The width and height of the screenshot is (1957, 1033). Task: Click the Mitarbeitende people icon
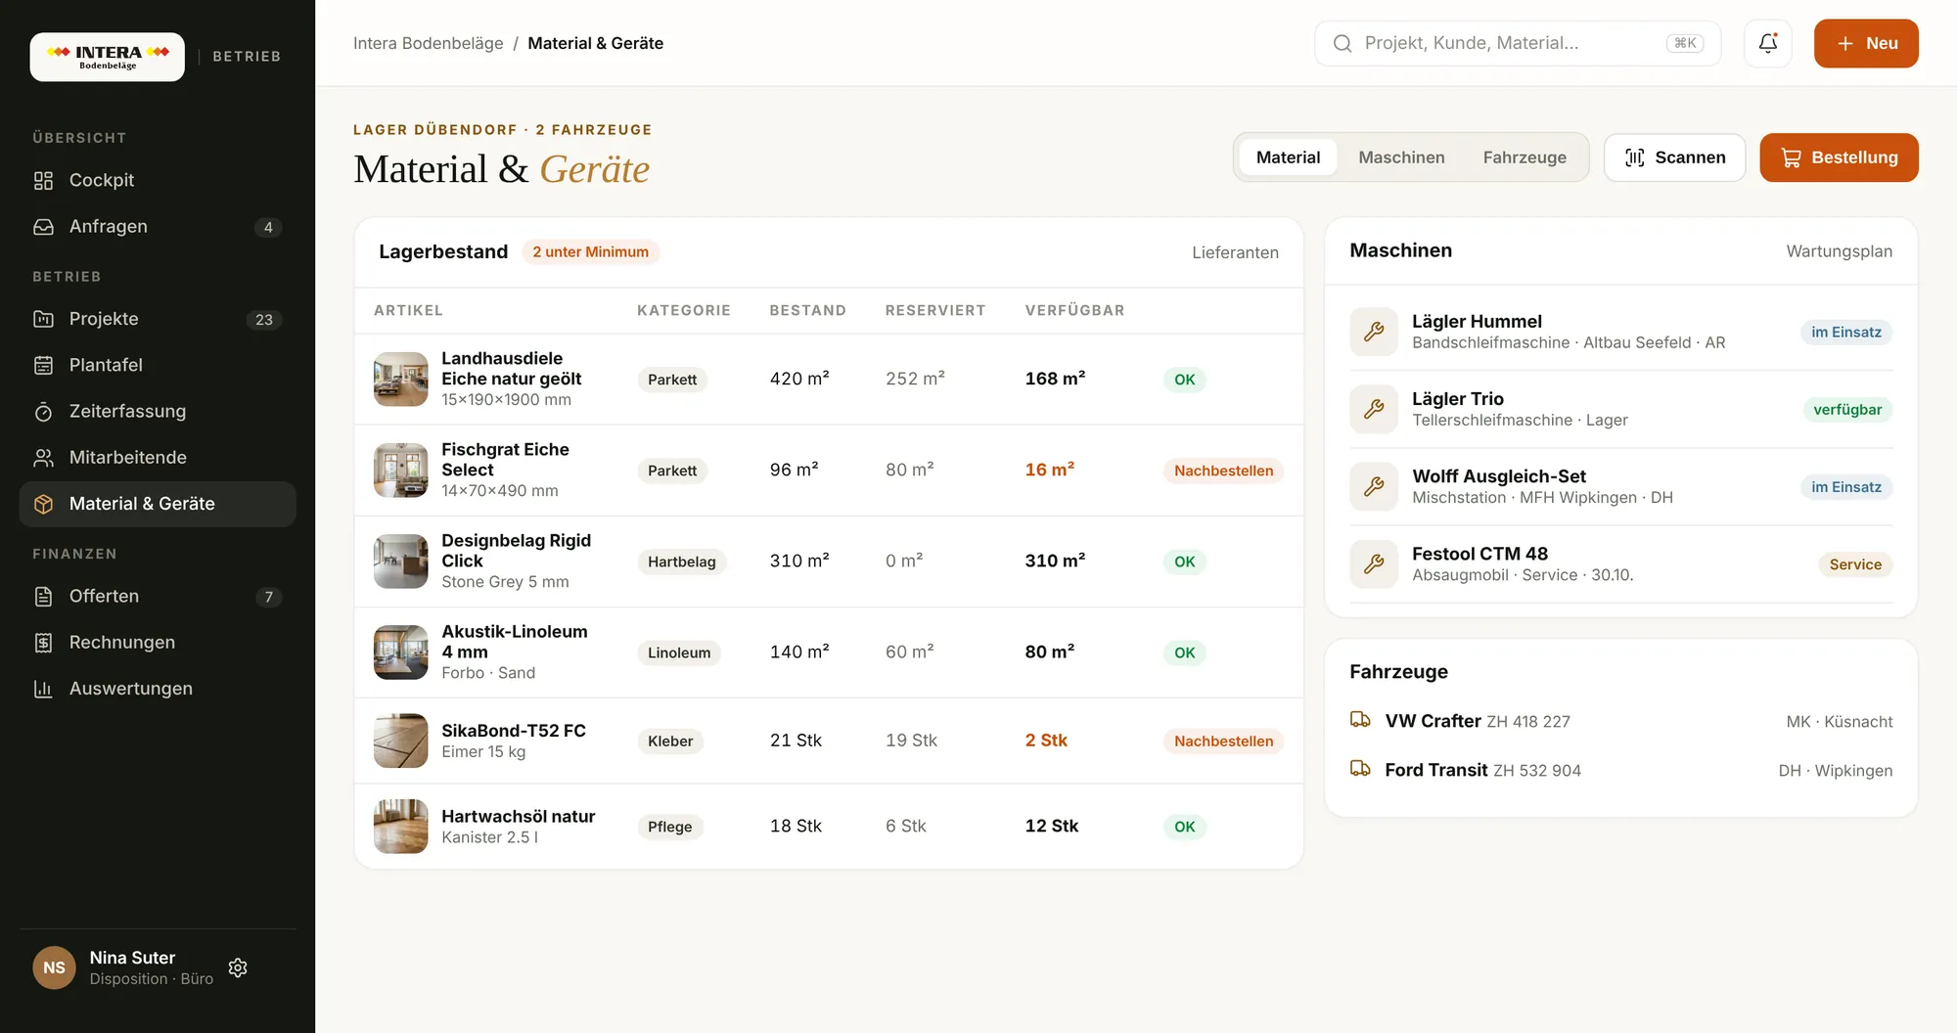click(x=43, y=457)
